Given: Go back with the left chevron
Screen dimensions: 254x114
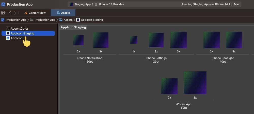Looking at the screenshot, I should (x=10, y=13).
